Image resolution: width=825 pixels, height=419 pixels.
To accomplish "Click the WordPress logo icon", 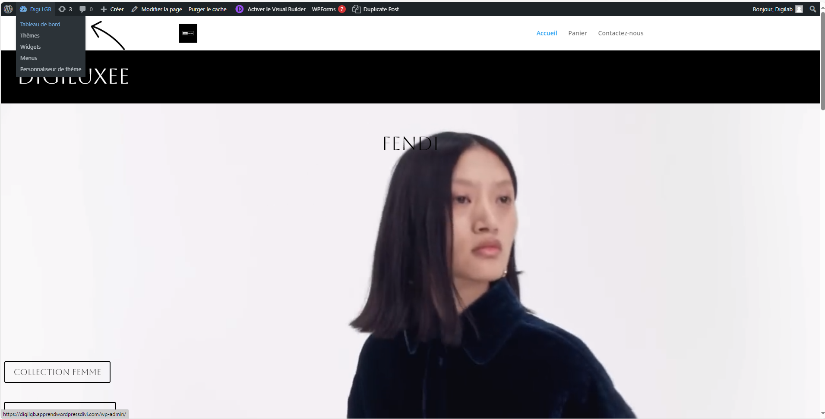I will tap(8, 9).
